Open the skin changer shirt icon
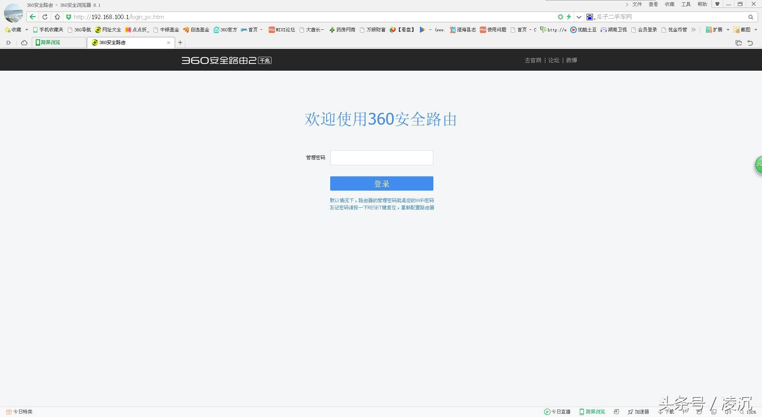The height and width of the screenshot is (417, 762). pos(717,4)
